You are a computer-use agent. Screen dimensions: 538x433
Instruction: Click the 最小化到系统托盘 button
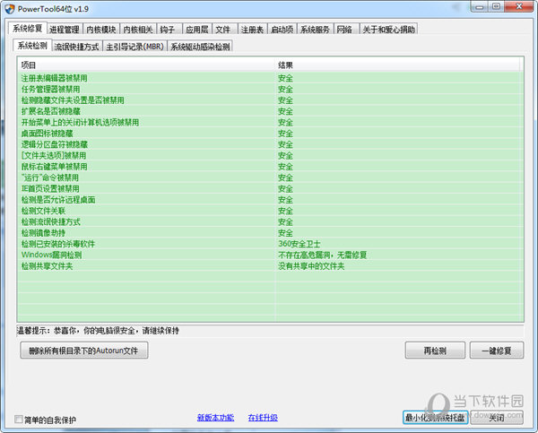coord(435,417)
